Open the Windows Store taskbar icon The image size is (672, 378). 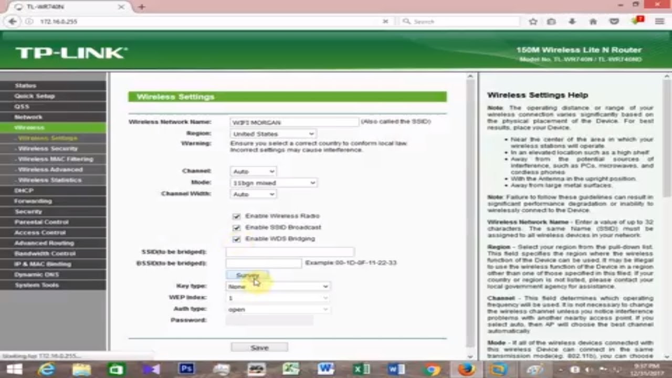116,370
